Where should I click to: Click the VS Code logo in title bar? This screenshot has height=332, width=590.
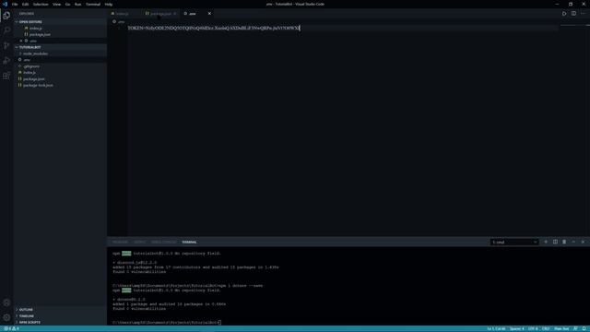5,4
